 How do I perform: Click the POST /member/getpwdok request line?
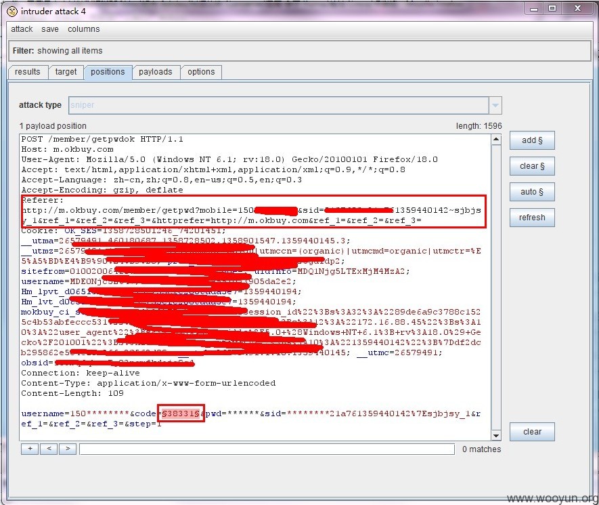[x=102, y=139]
